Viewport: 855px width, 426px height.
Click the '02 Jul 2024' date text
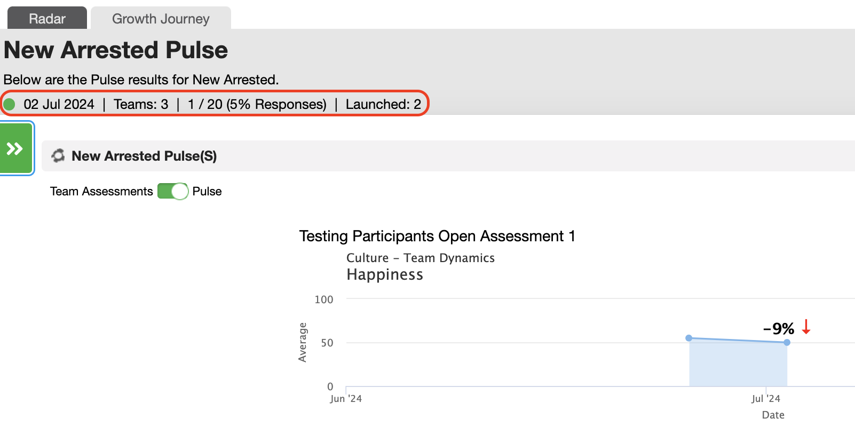point(59,104)
